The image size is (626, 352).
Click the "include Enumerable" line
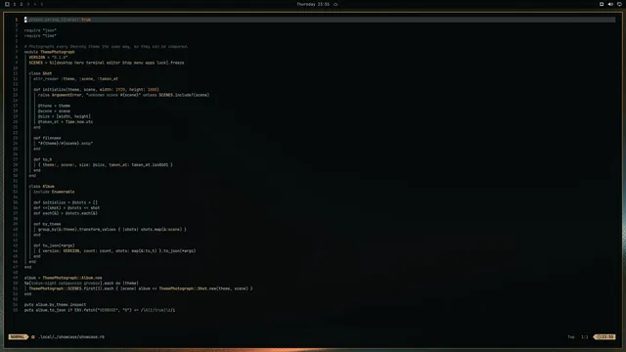click(x=54, y=192)
